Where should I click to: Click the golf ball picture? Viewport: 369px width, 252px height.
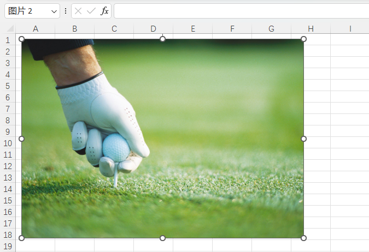pos(162,139)
